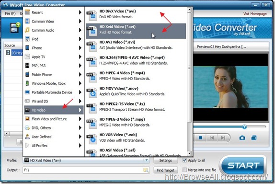Click the Windows Mobile, Xbox icon
This screenshot has width=275, height=184.
click(27, 83)
